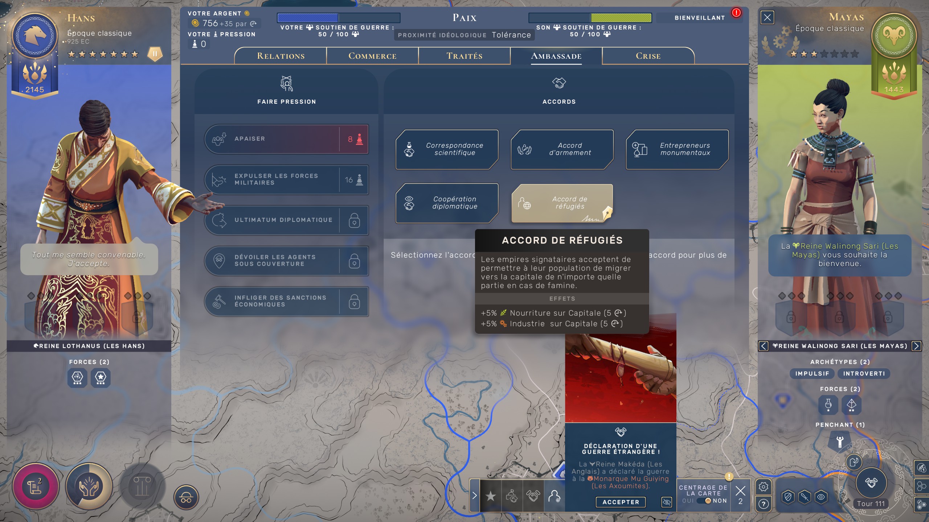The width and height of the screenshot is (929, 522).
Task: Go to previous leader with left chevron
Action: pos(763,346)
